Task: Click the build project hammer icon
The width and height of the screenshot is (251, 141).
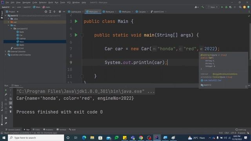Action: pyautogui.click(x=203, y=7)
